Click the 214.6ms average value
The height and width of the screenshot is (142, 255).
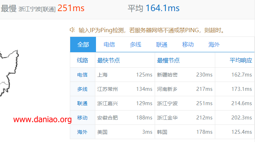click(x=242, y=103)
